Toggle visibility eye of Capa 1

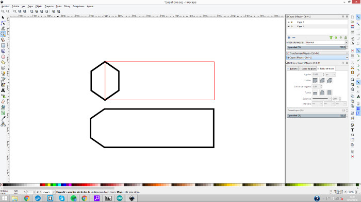288,27
